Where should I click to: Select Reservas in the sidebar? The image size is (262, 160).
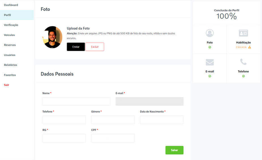pos(10,45)
